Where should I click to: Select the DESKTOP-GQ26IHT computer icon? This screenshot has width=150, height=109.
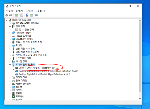point(10,20)
